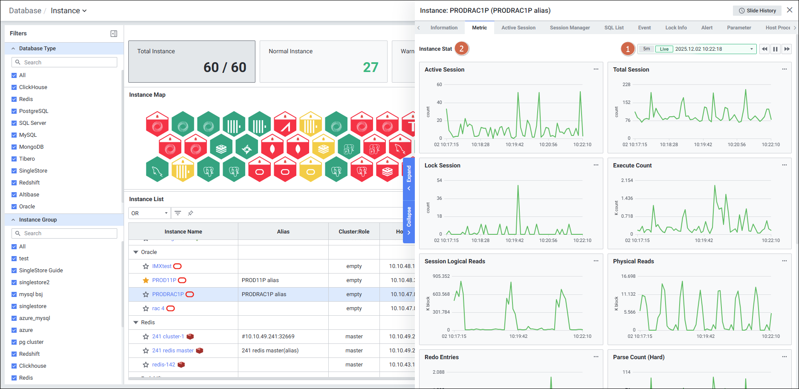This screenshot has width=799, height=389.
Task: Uncheck the PostgreSQL database type filter
Action: click(14, 111)
